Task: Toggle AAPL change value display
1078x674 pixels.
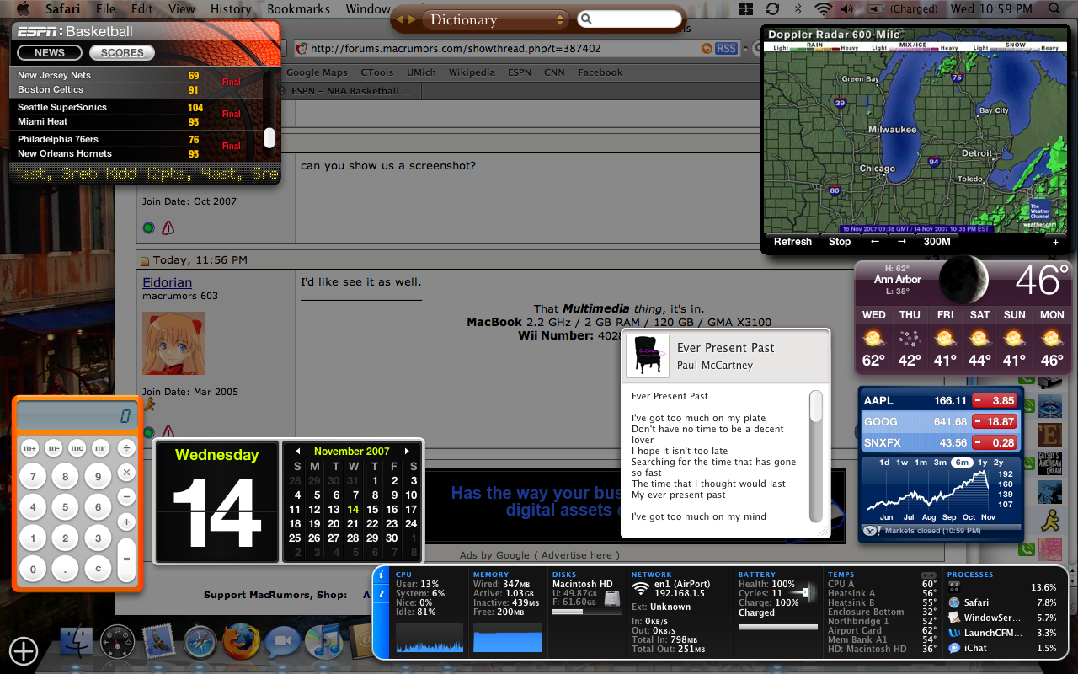Action: click(995, 401)
